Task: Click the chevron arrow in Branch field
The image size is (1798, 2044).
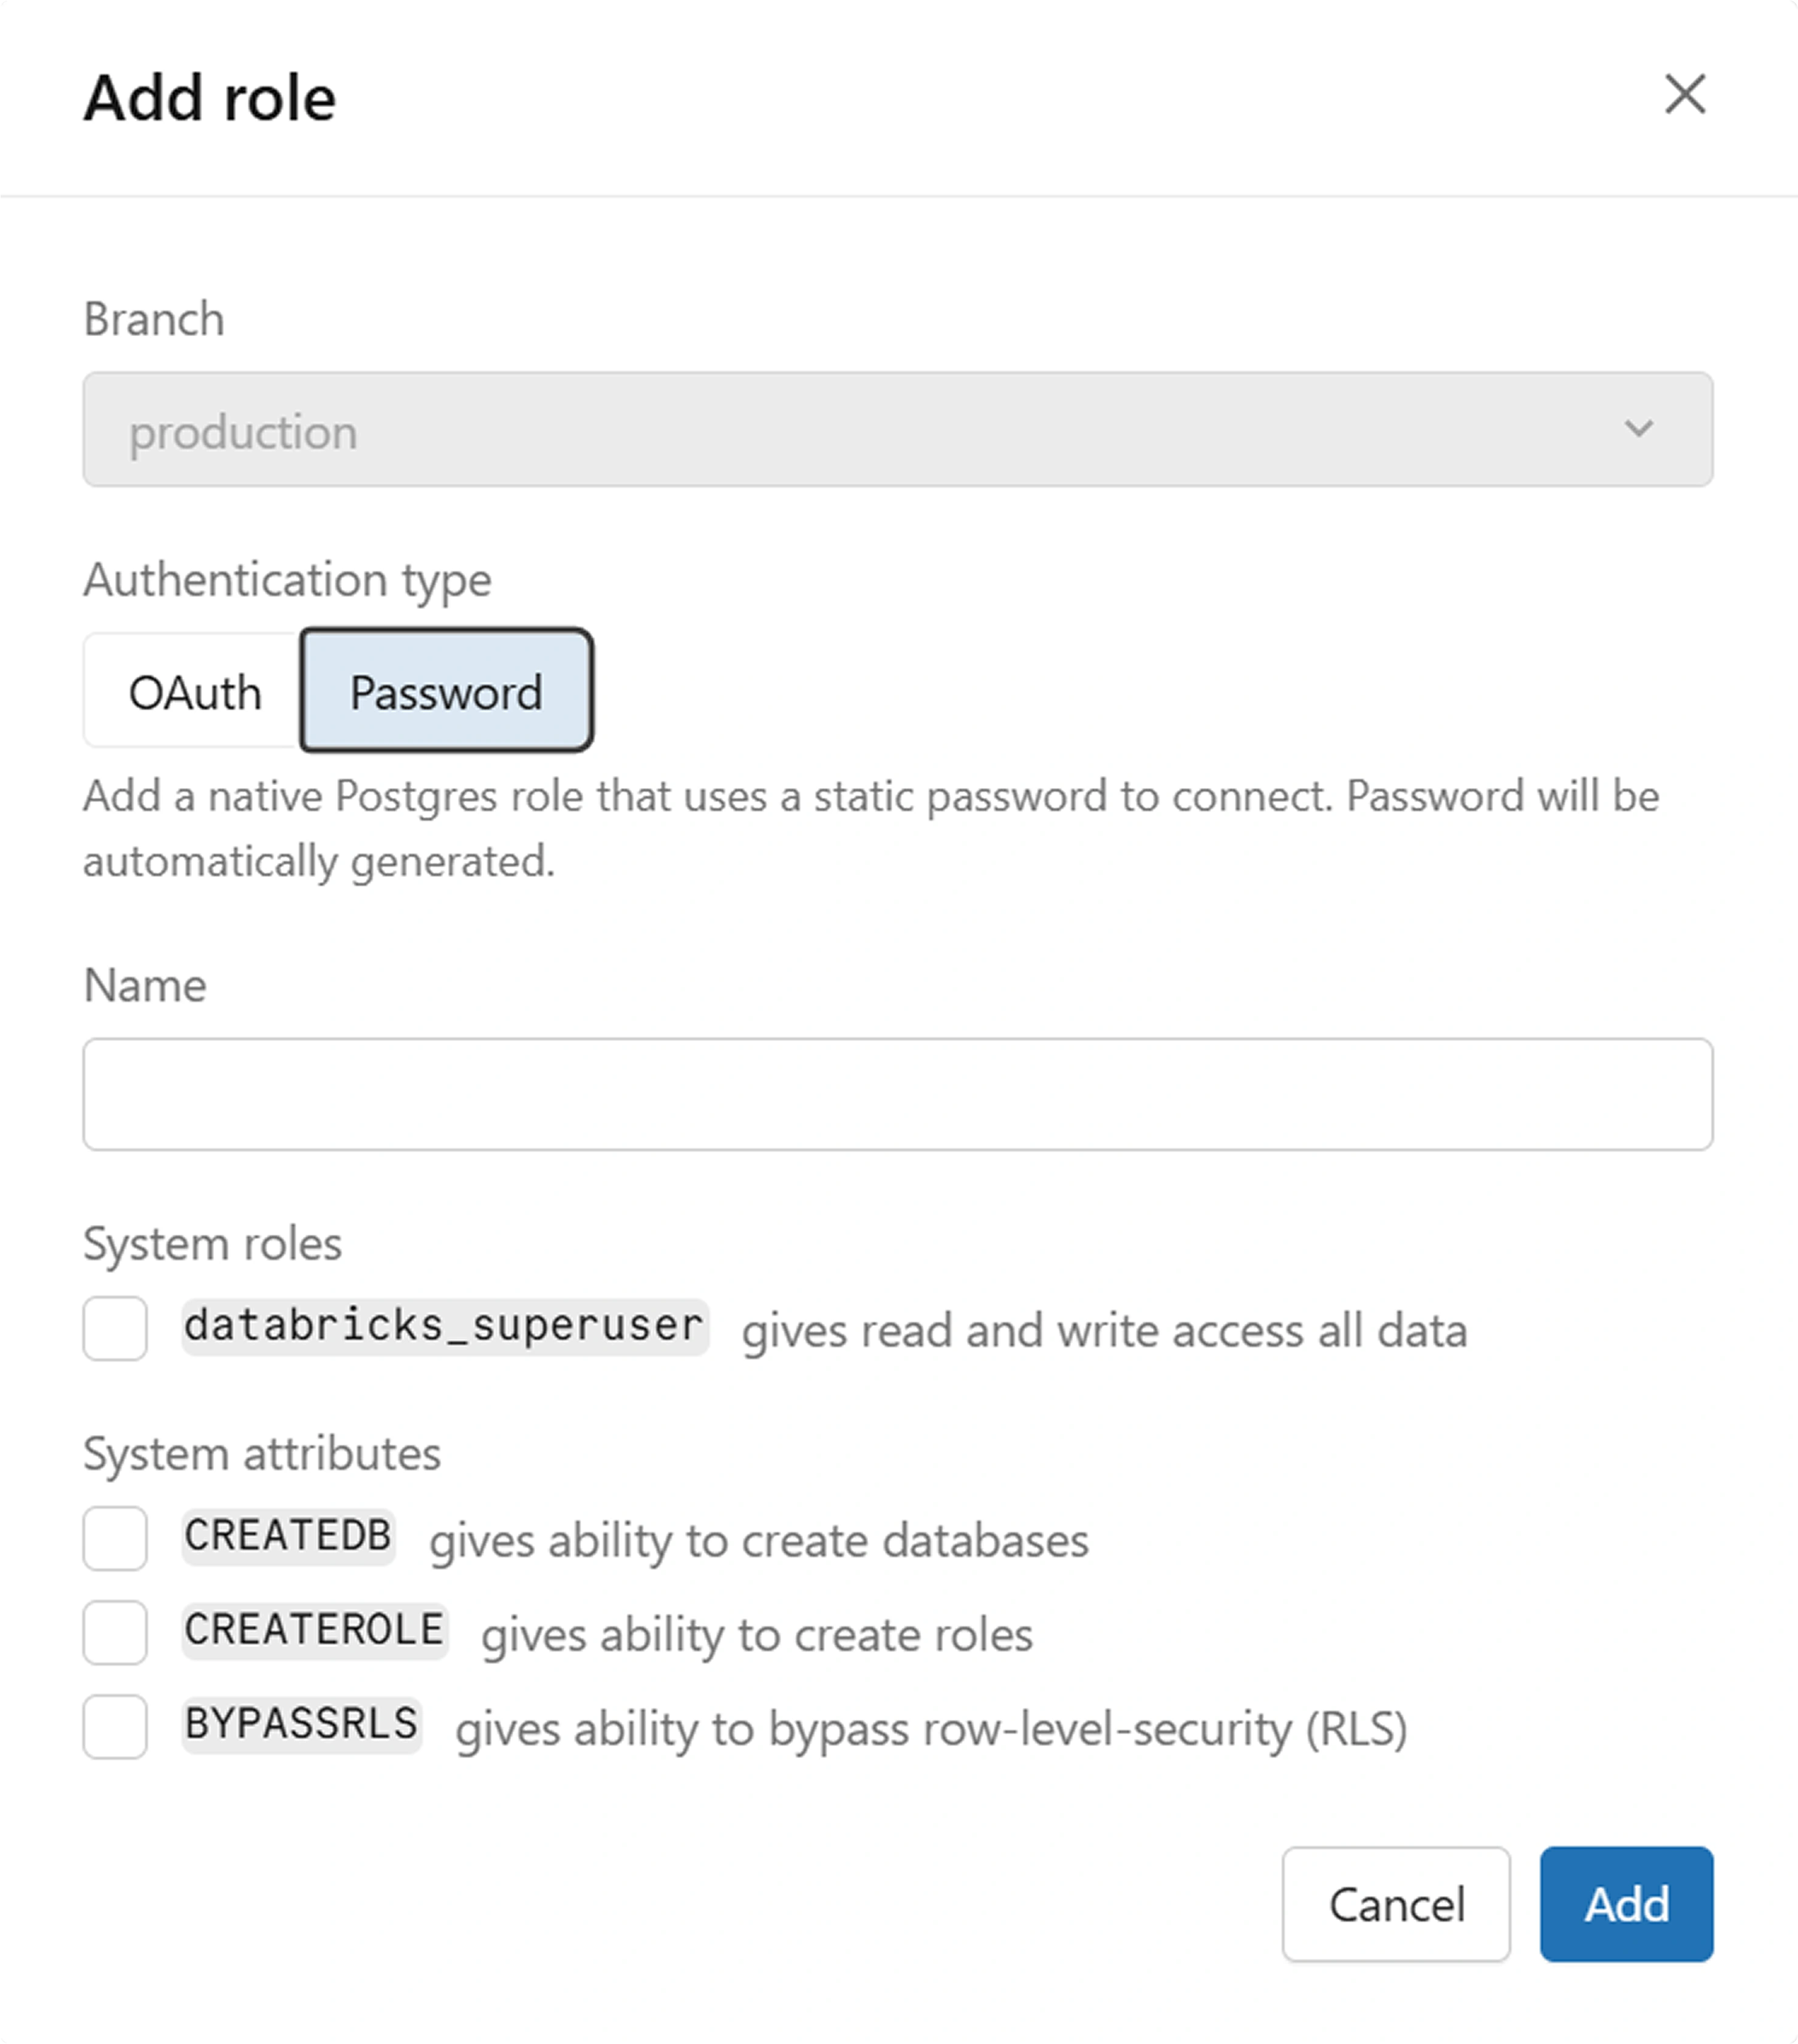Action: pyautogui.click(x=1639, y=430)
